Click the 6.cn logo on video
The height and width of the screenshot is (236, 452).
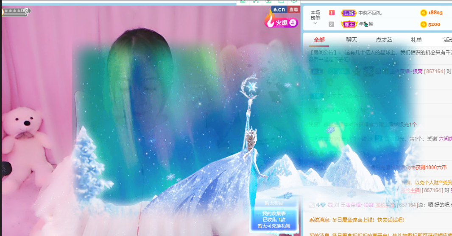pos(279,9)
